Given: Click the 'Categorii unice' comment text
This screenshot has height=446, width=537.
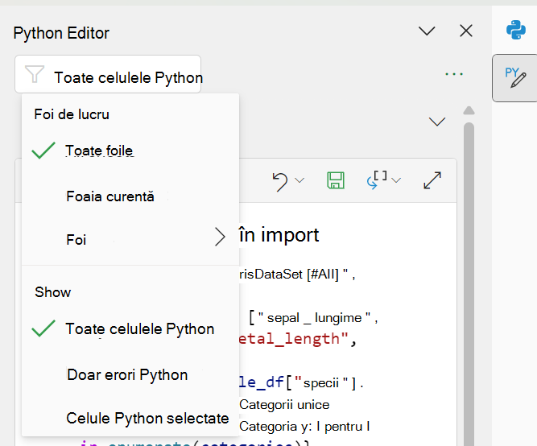Looking at the screenshot, I should click(x=284, y=405).
